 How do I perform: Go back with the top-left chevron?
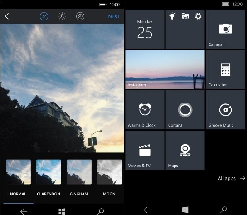7,16
